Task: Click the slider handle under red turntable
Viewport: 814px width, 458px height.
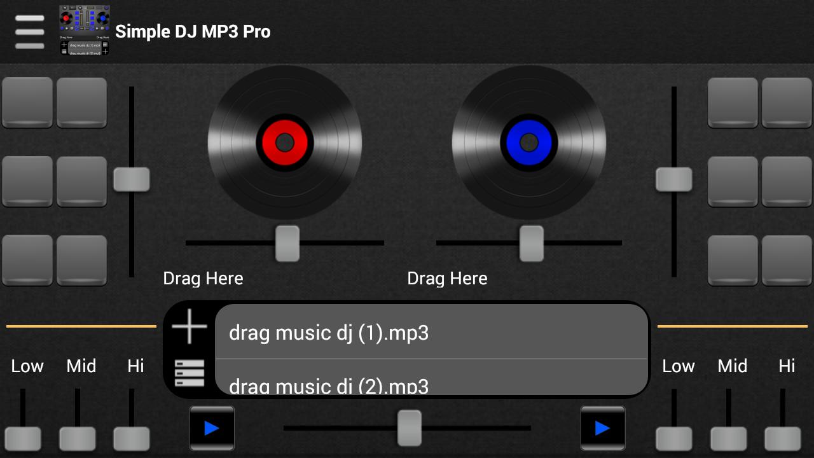Action: point(287,243)
